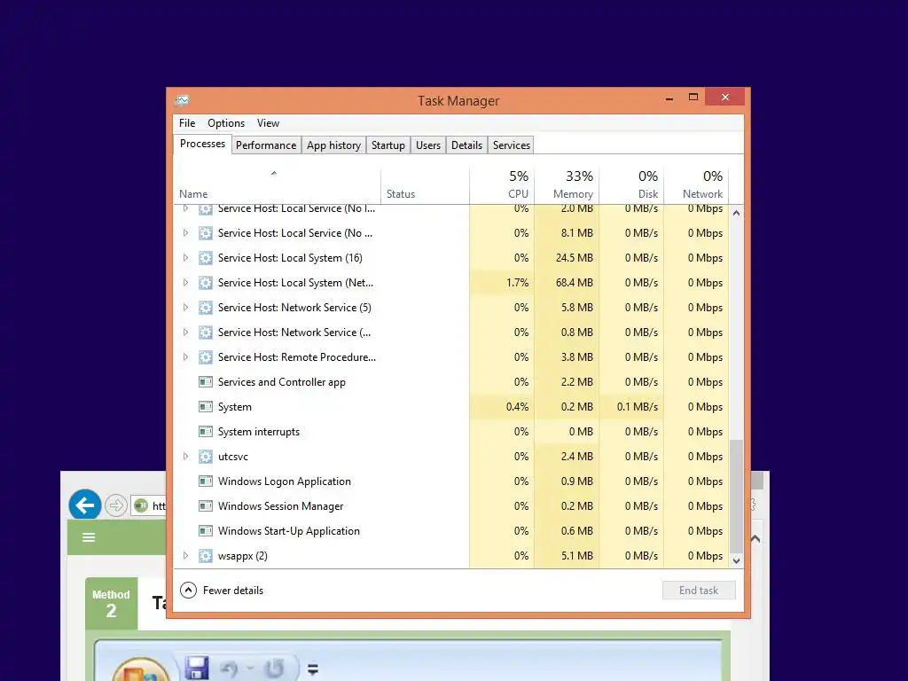Click the scroll up arrow in the browser window

click(755, 538)
